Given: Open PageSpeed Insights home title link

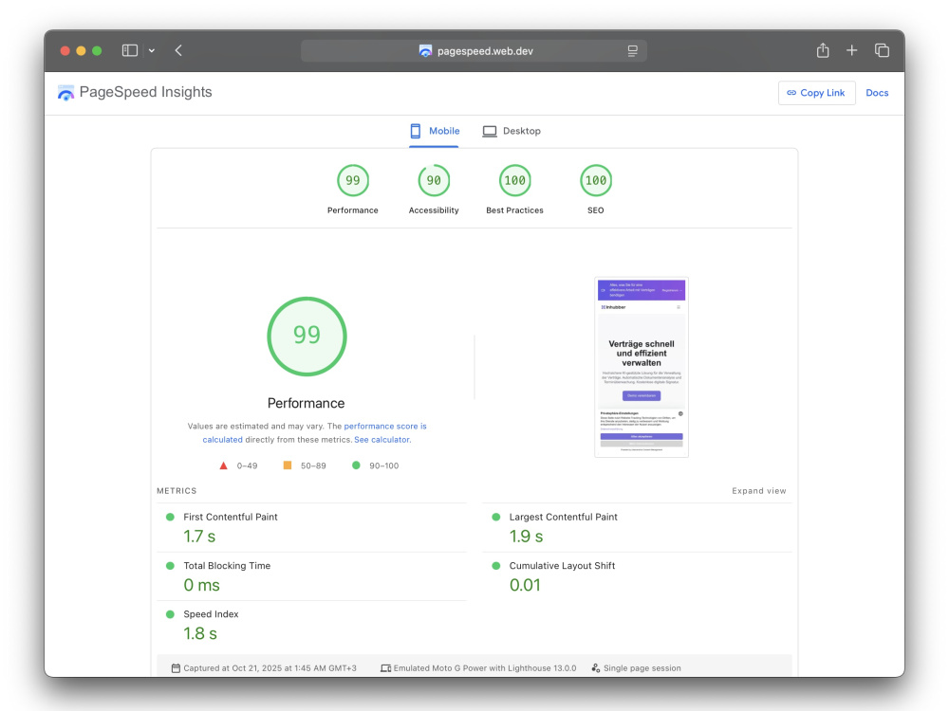Looking at the screenshot, I should click(146, 92).
